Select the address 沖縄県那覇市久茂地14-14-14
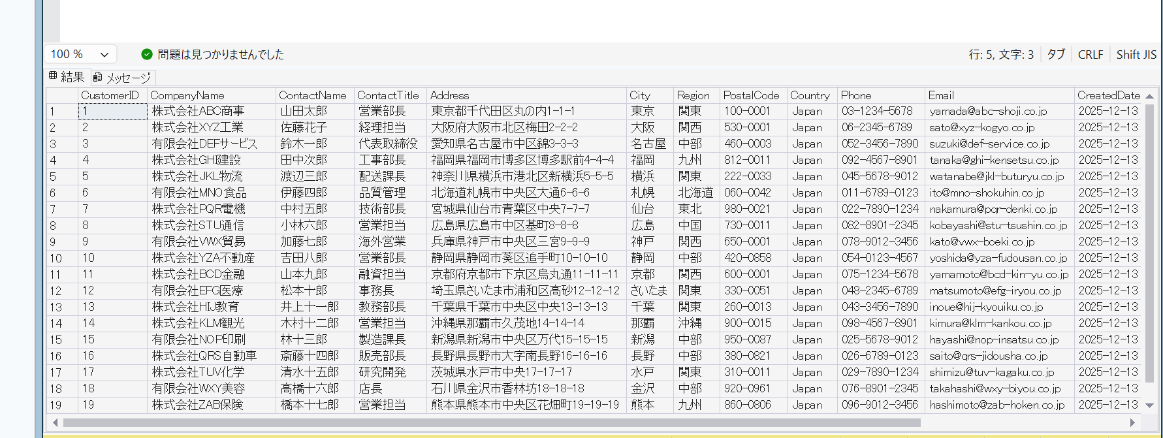 (526, 324)
